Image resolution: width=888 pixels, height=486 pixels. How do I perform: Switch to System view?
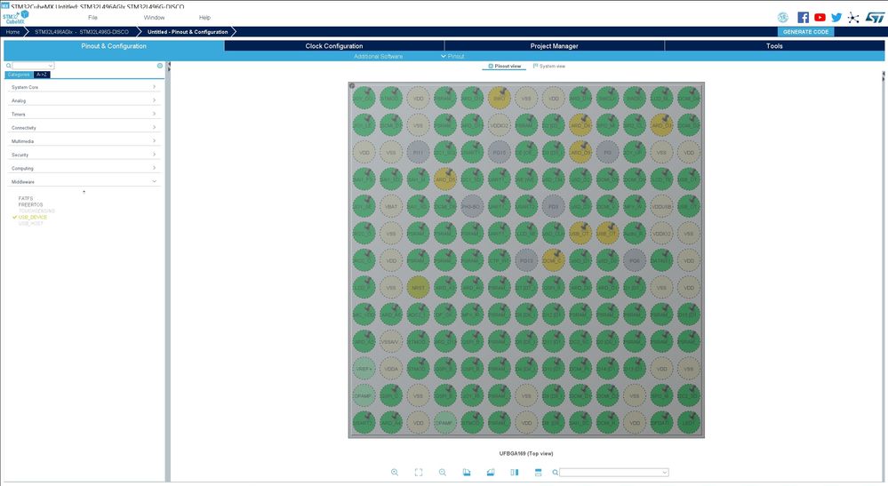click(x=548, y=67)
